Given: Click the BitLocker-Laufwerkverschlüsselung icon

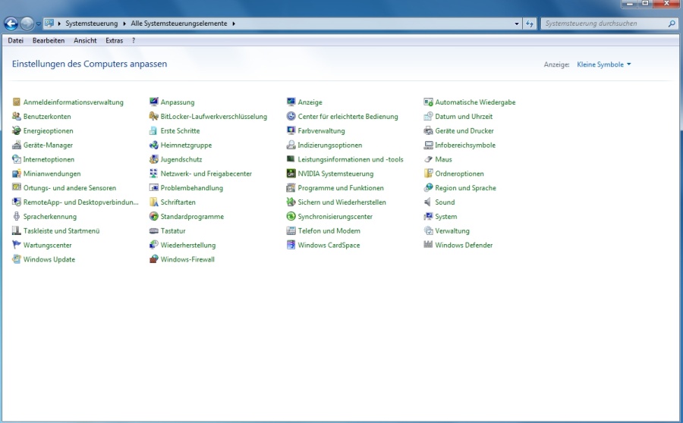Looking at the screenshot, I should click(x=154, y=117).
